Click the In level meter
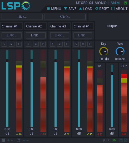 [x=100, y=101]
